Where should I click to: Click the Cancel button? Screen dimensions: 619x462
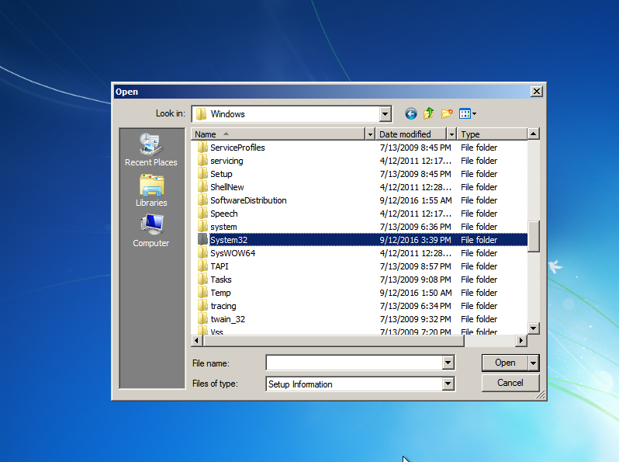coord(510,383)
